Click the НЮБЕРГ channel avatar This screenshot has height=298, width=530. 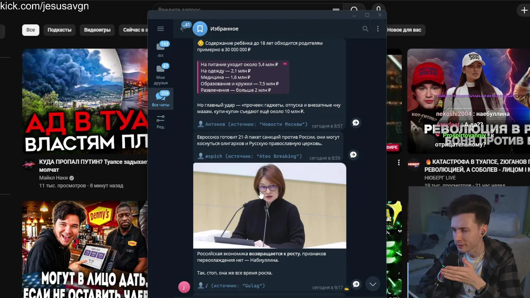[x=414, y=164]
